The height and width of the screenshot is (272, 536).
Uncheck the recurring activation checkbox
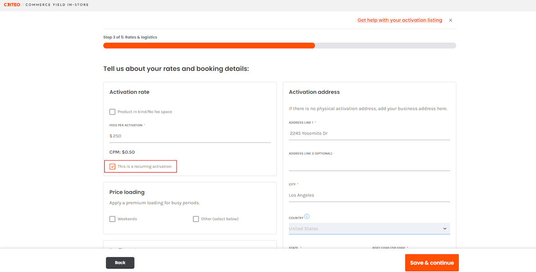coord(112,166)
